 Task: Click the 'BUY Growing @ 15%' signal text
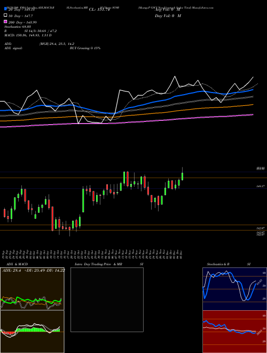(x=85, y=48)
